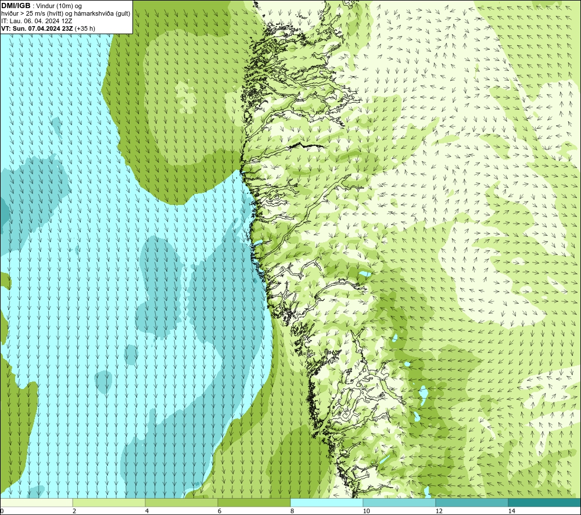
Task: Click the scale label '8'
Action: click(x=292, y=512)
